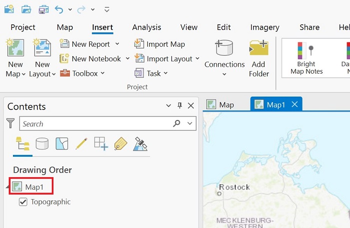Click New Report button
The width and height of the screenshot is (350, 228).
pos(85,44)
